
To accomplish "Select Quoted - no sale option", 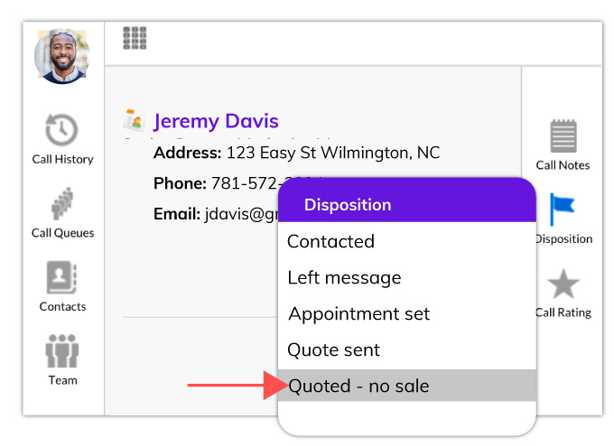I will [358, 386].
